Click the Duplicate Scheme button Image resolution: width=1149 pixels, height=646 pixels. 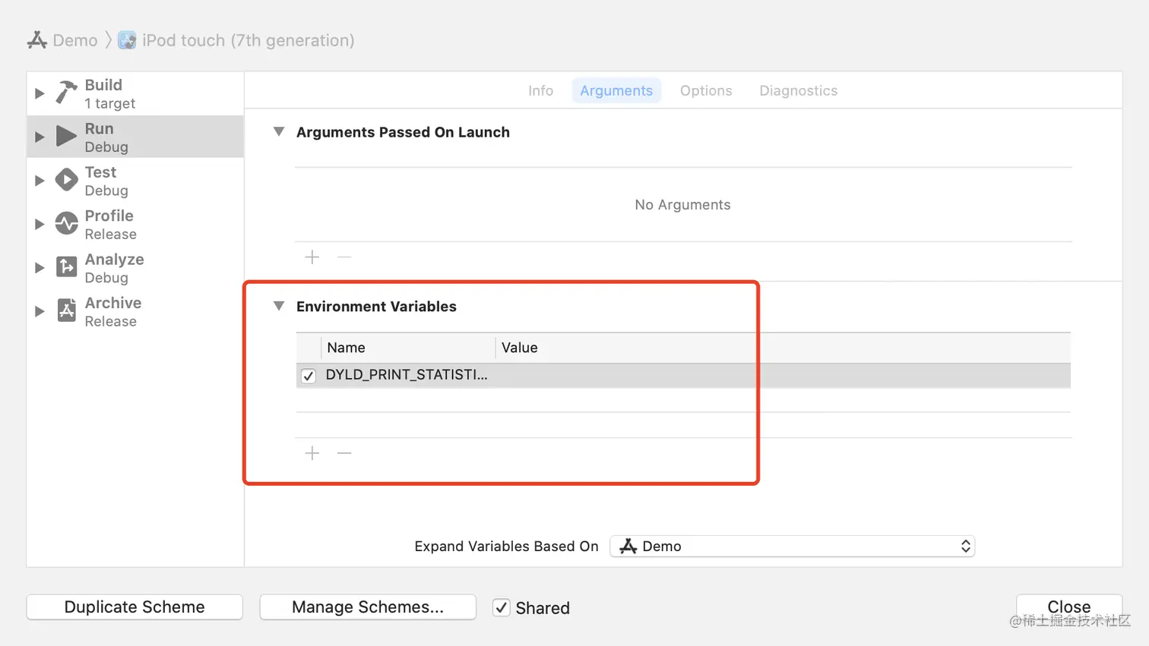click(x=135, y=607)
